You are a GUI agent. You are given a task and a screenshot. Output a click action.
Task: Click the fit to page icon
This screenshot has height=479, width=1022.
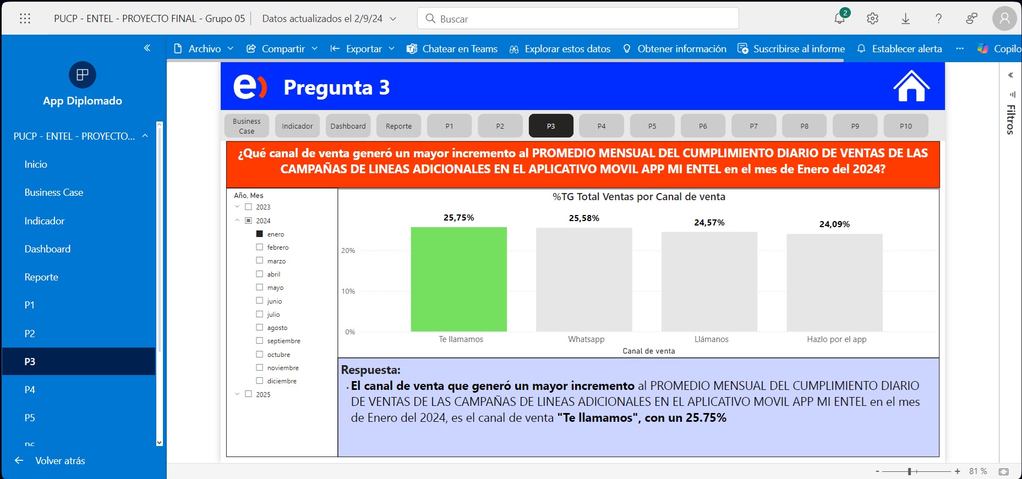[1004, 471]
